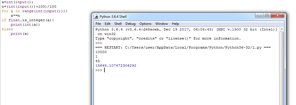Open the File menu
This screenshot has width=296, height=105.
(98, 24)
